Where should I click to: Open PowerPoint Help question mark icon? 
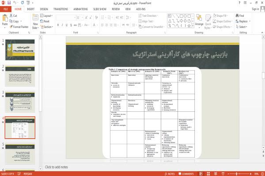[239, 3]
